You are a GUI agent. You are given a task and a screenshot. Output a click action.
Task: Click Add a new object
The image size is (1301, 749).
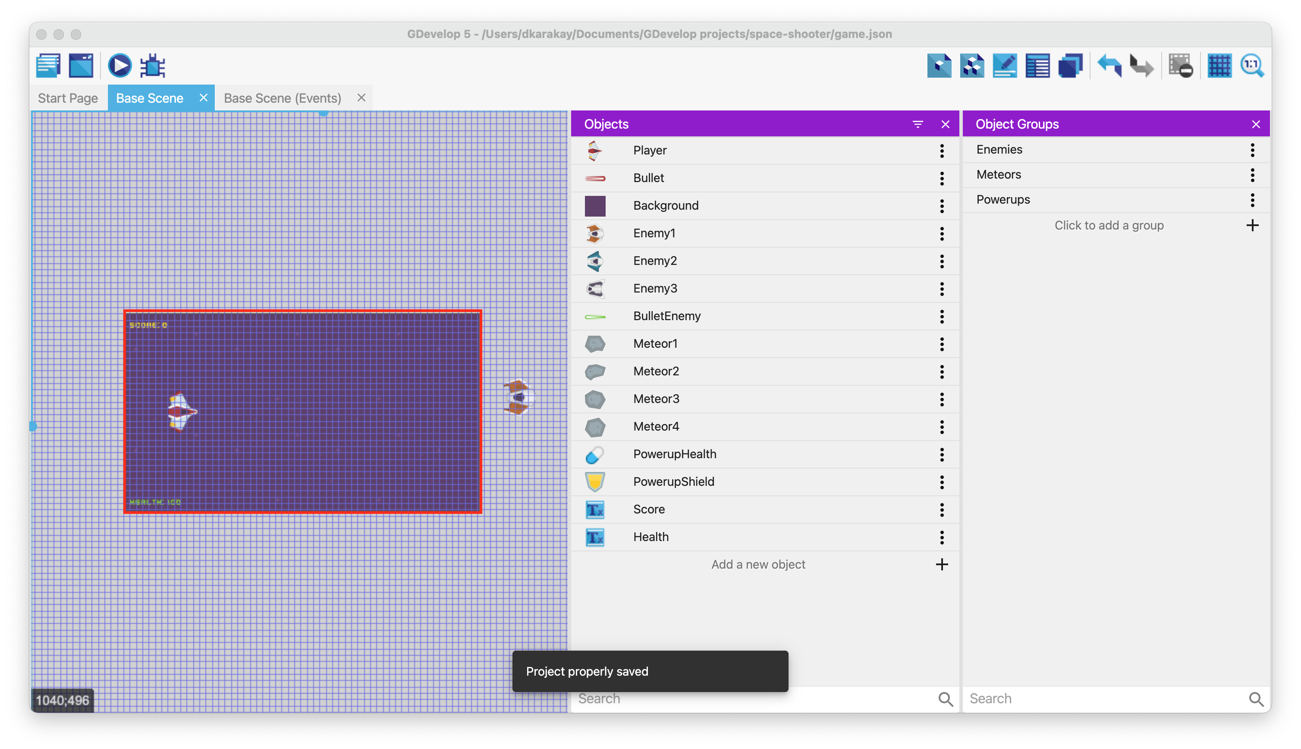coord(758,564)
